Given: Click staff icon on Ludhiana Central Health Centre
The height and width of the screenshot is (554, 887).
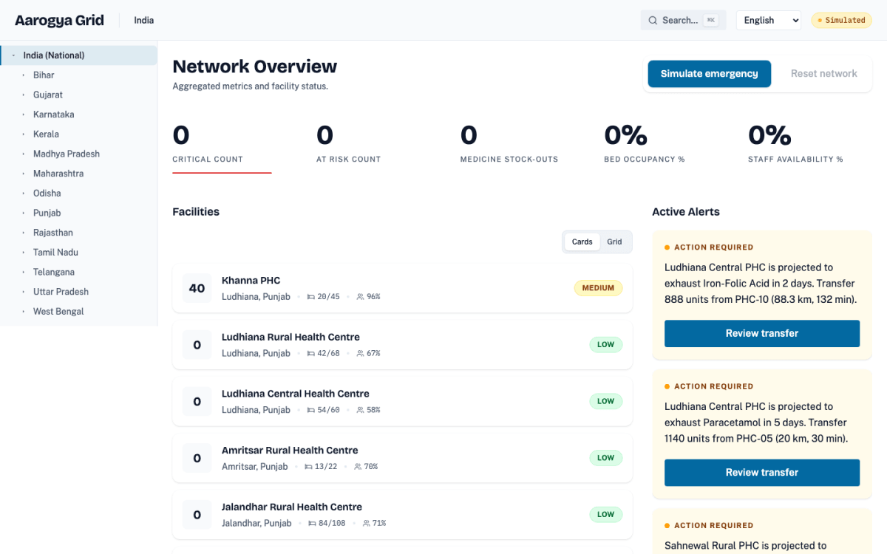Looking at the screenshot, I should 360,410.
